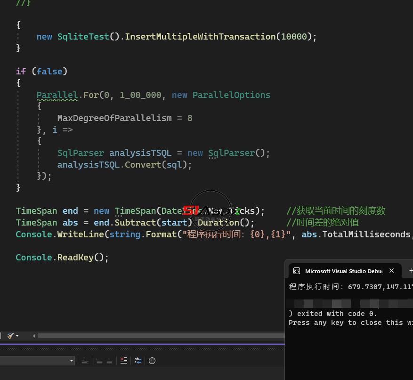Click the Clear All output icon
413x380 pixels.
point(123,361)
